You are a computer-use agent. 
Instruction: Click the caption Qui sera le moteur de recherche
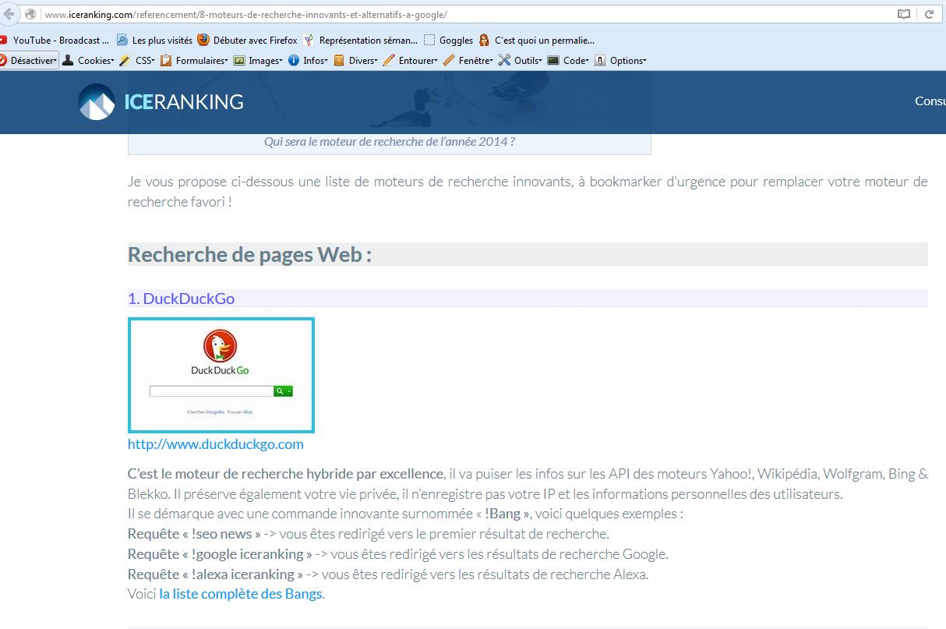click(x=390, y=142)
